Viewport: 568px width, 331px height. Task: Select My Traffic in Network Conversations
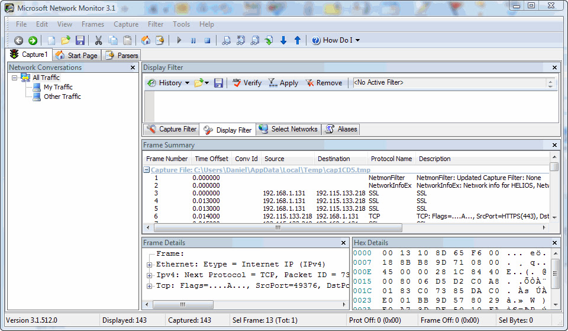coord(58,87)
